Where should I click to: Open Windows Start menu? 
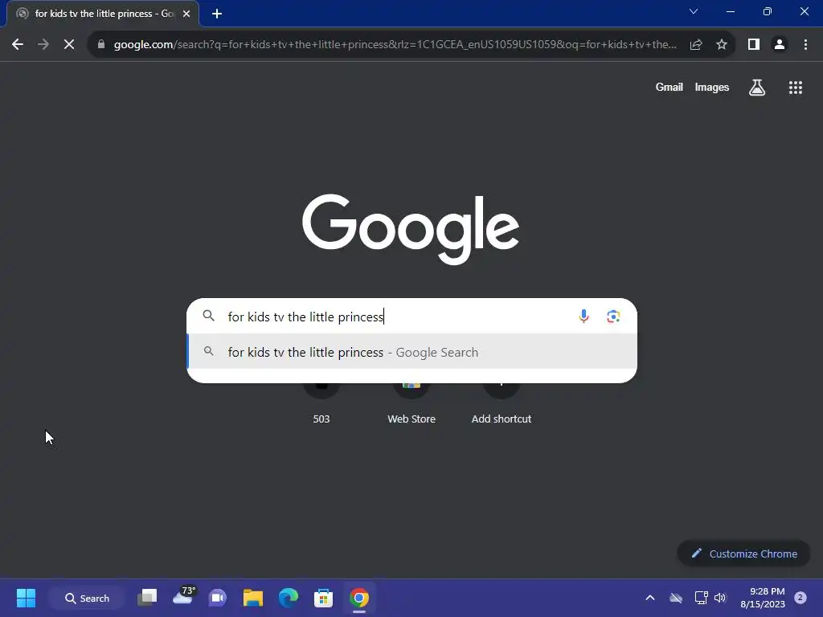tap(26, 598)
